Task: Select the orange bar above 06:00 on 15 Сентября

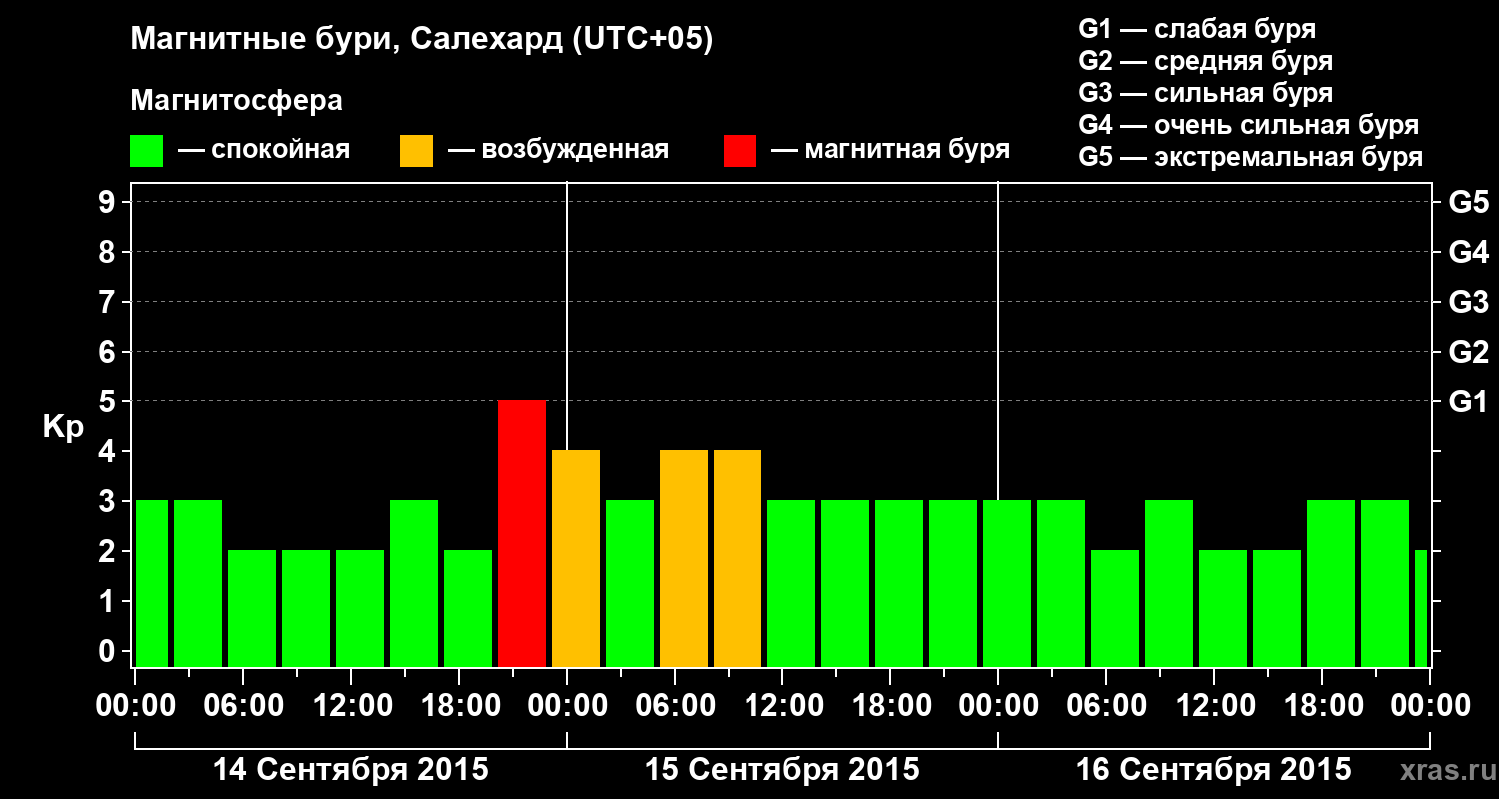Action: 684,558
